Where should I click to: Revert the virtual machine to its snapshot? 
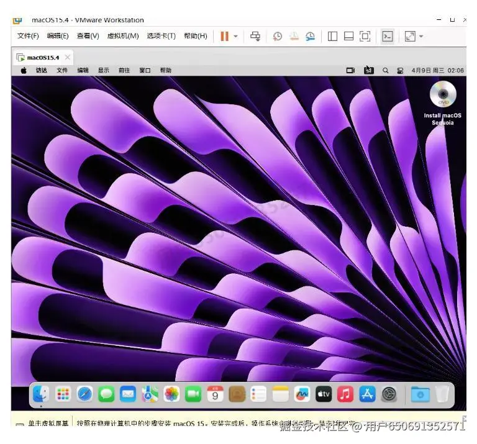294,36
